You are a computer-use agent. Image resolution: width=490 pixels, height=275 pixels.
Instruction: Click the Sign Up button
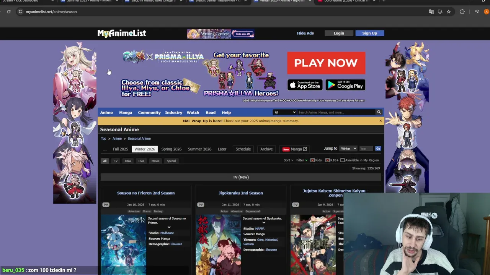tap(369, 33)
